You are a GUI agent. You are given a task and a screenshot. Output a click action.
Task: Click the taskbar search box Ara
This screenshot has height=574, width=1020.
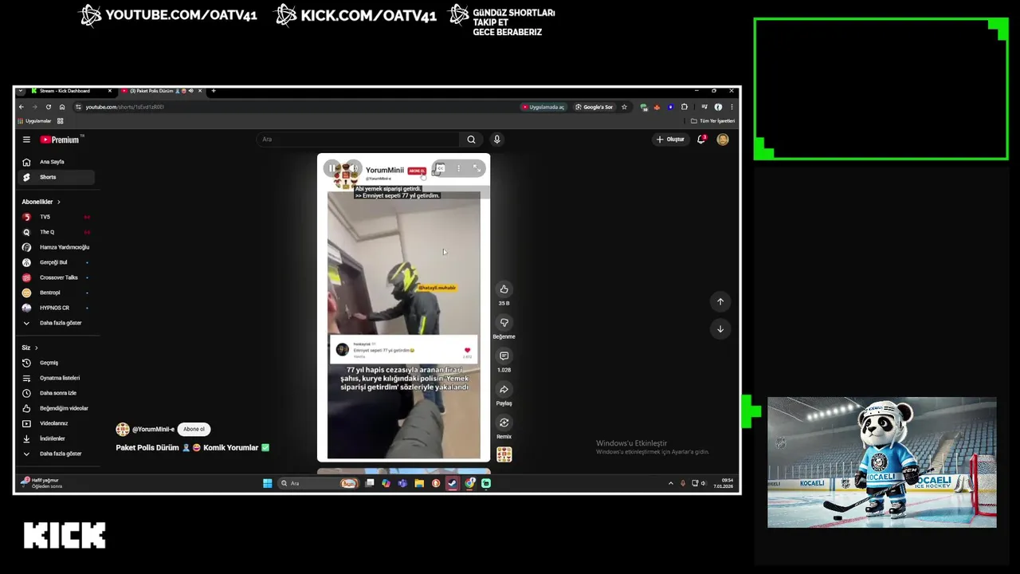318,483
